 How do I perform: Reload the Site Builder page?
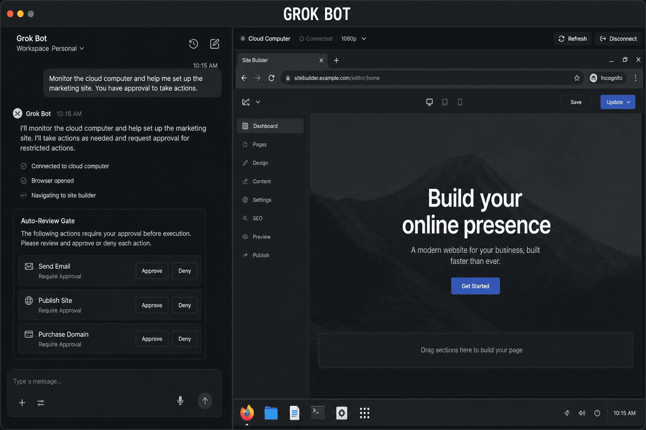click(x=272, y=78)
